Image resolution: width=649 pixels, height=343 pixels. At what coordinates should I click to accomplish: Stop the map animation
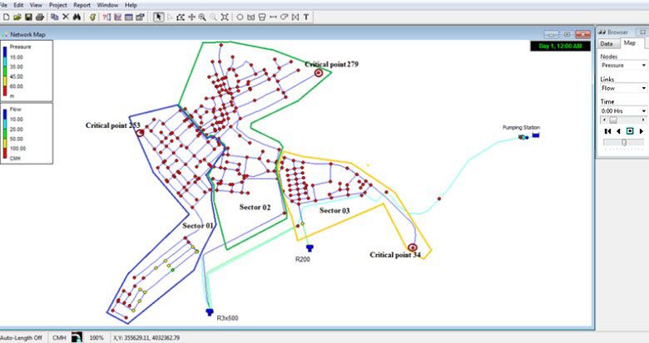tap(630, 131)
